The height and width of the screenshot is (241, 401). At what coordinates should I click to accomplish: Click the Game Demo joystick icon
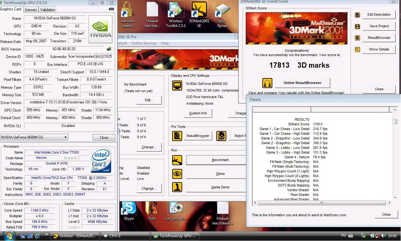tap(177, 187)
